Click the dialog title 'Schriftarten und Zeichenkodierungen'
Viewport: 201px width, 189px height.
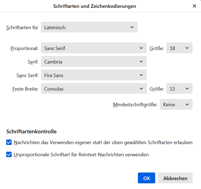click(x=95, y=6)
